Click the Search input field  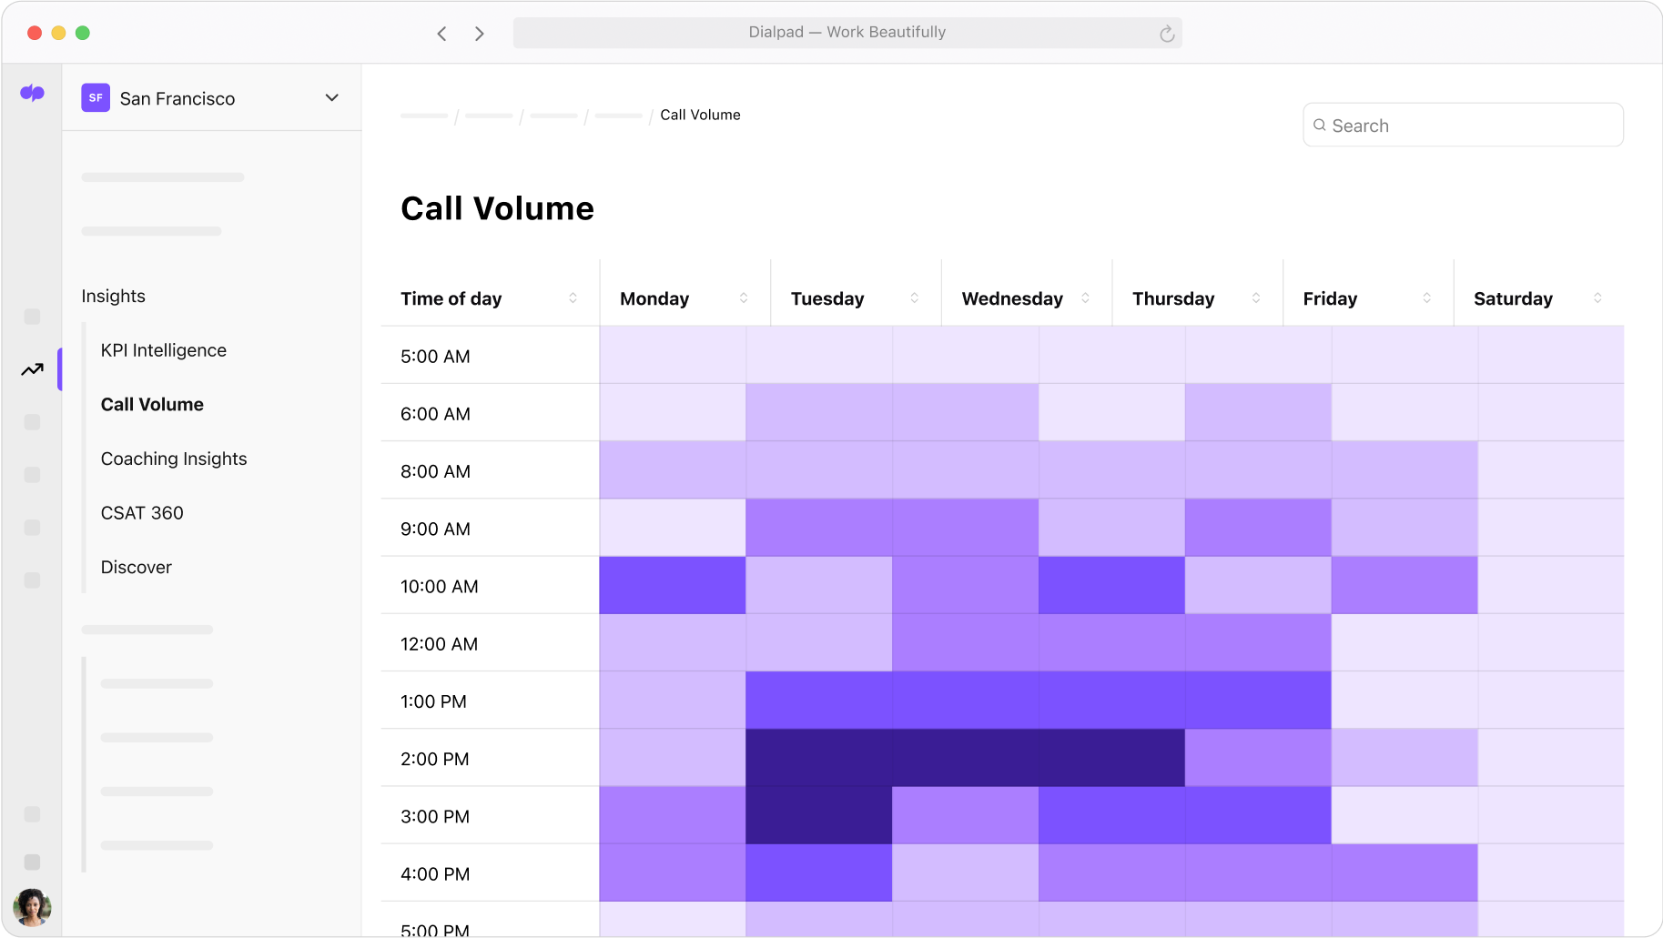pos(1463,125)
